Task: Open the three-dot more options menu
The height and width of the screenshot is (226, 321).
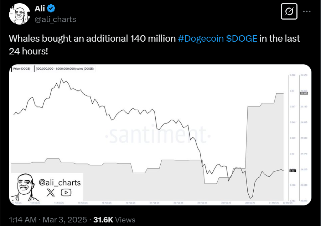Action: pos(307,12)
